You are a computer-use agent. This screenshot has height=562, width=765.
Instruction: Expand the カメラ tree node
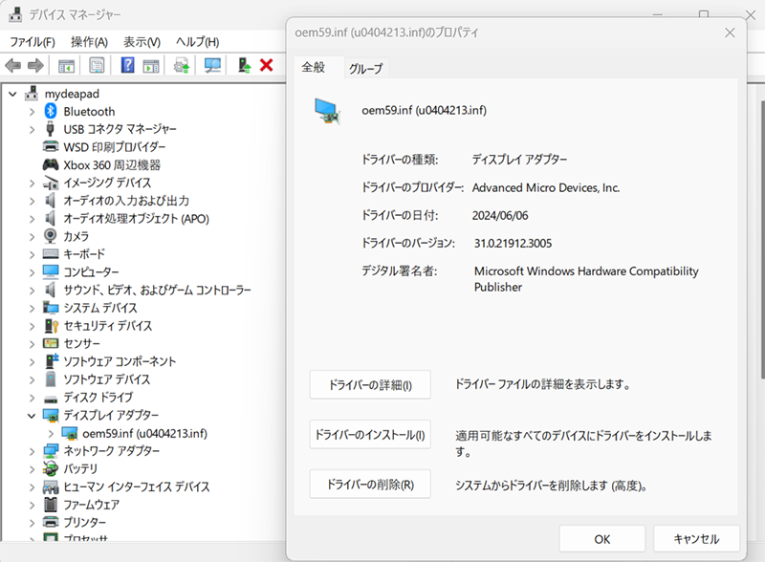click(x=33, y=236)
